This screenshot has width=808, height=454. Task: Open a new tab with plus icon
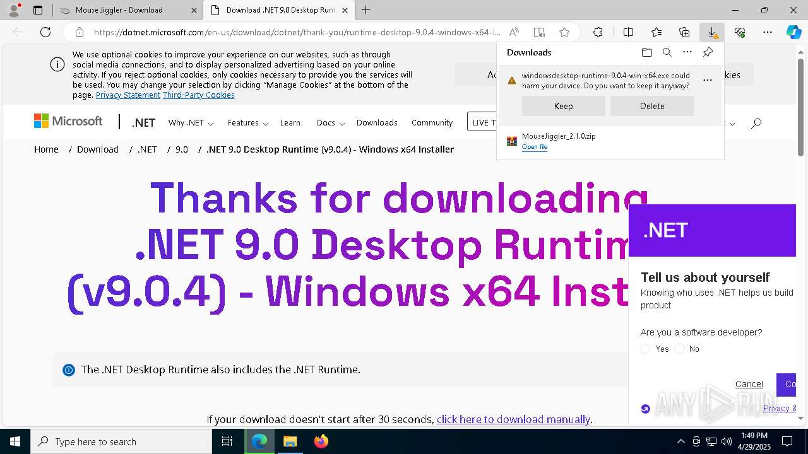click(366, 10)
